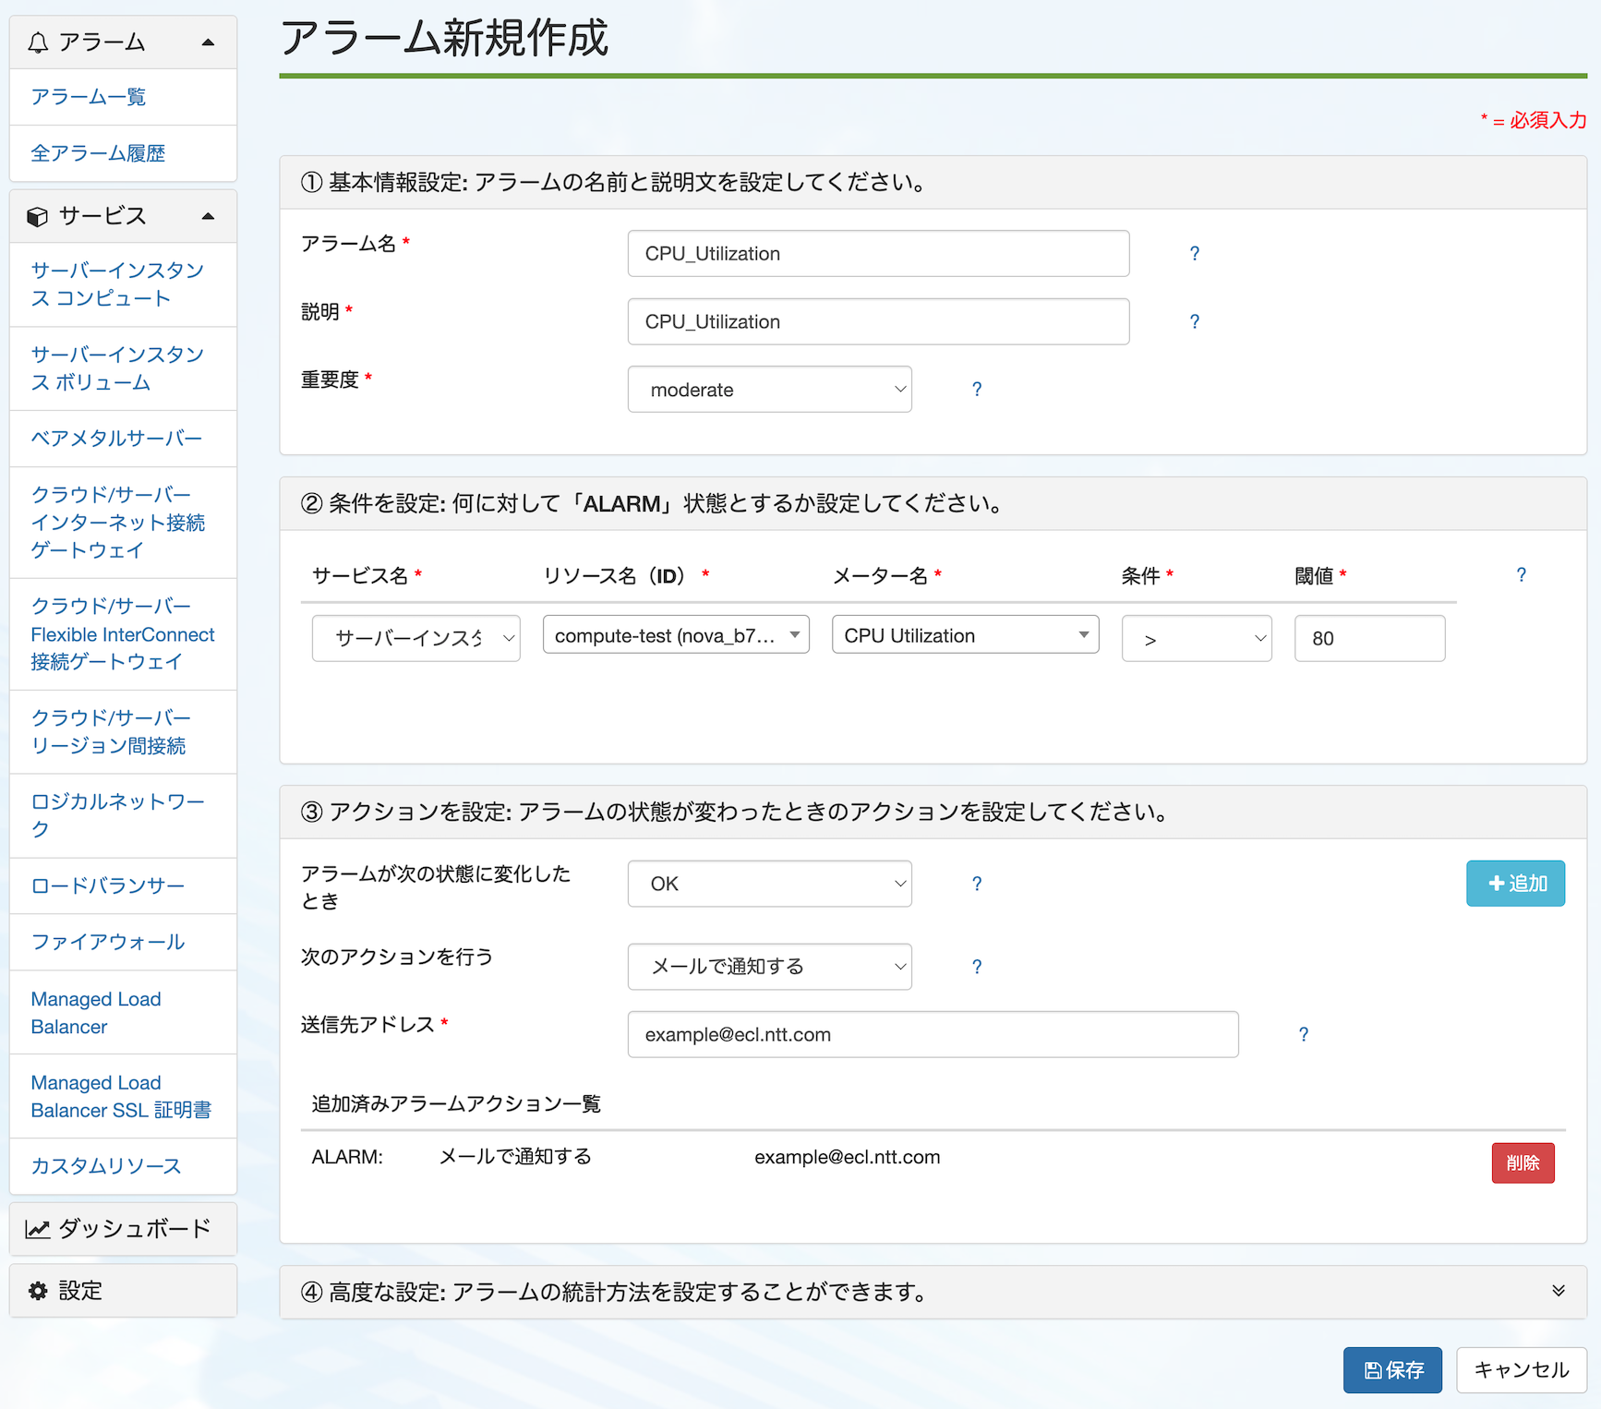
Task: Open 設定 in the sidebar
Action: [x=123, y=1291]
